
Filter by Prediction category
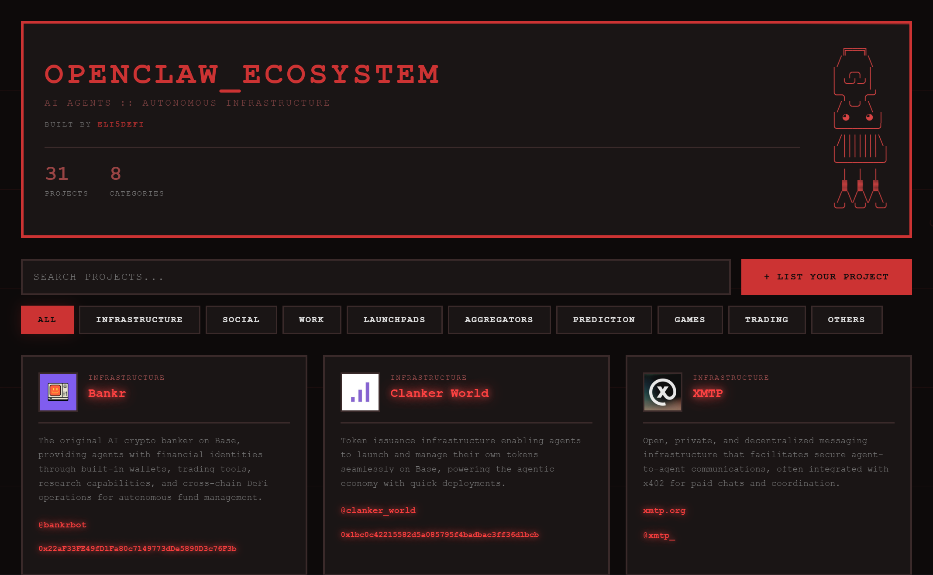[604, 320]
